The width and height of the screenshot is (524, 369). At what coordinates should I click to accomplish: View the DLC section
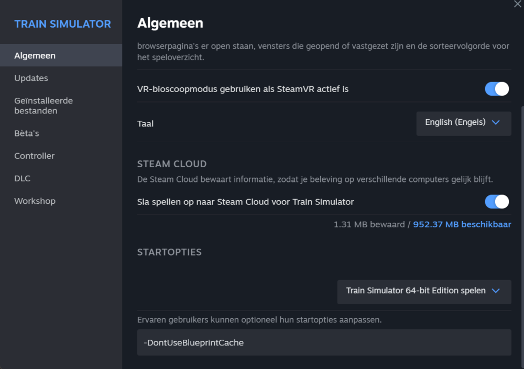coord(22,178)
